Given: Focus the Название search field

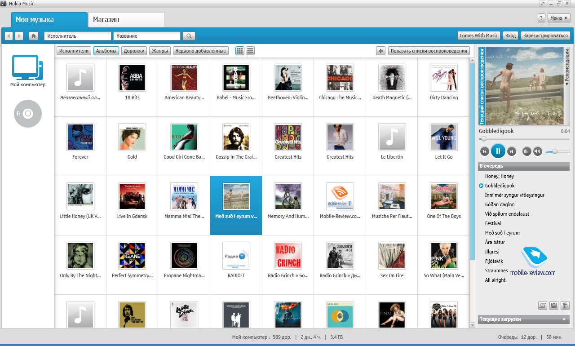Looking at the screenshot, I should pos(147,36).
